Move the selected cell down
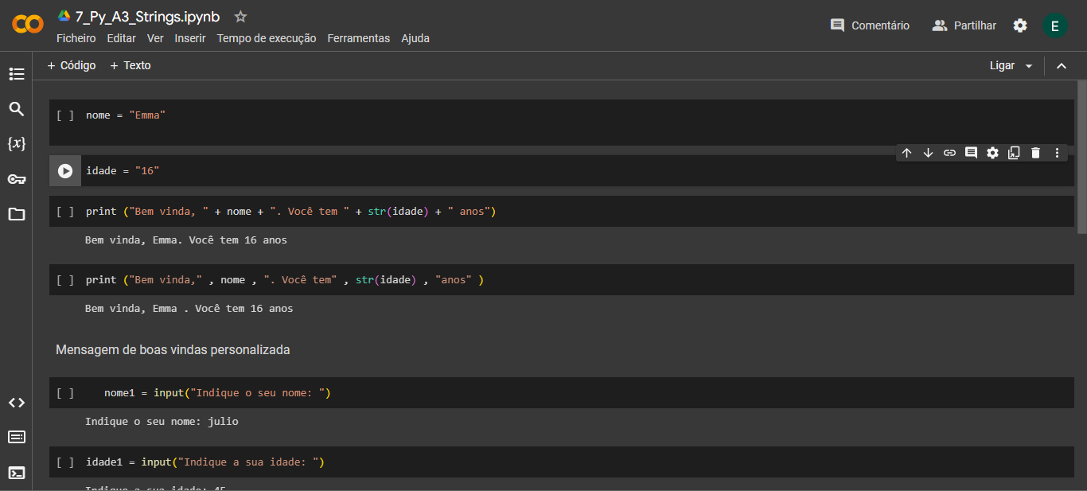 point(928,152)
